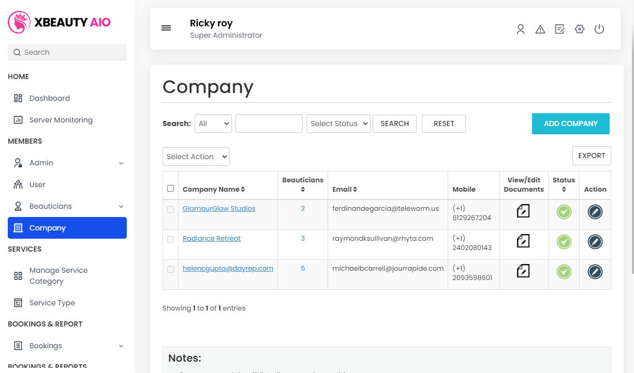
Task: Click the ADD COMPANY button
Action: pyautogui.click(x=570, y=123)
